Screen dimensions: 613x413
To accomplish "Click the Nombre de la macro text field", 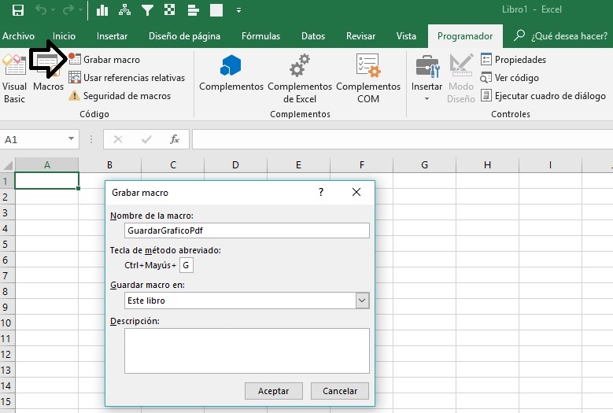I will 246,230.
